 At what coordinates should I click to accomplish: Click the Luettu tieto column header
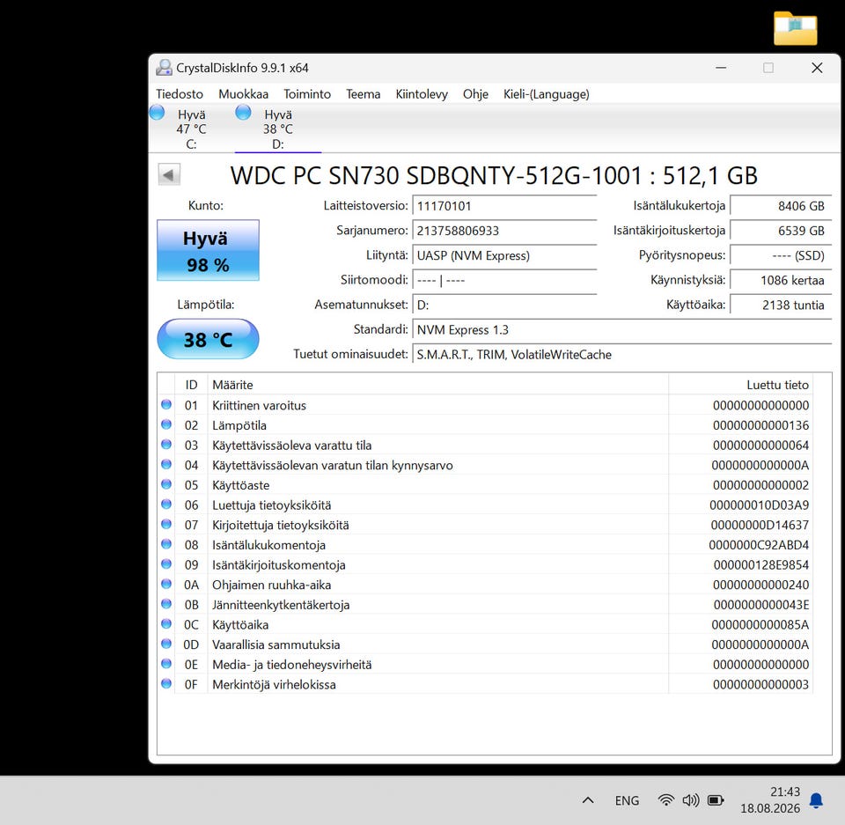(740, 385)
